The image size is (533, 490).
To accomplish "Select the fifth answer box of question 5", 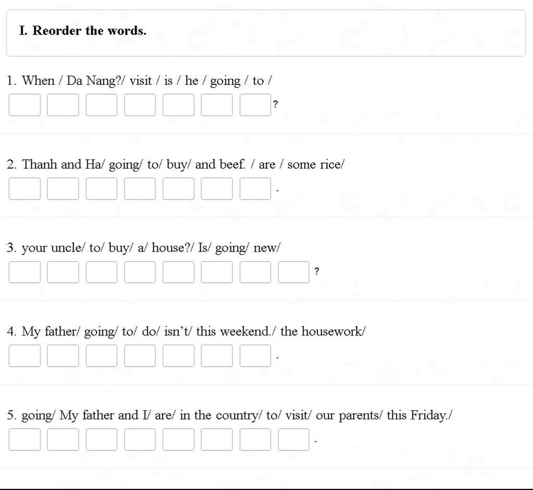I will click(x=178, y=439).
